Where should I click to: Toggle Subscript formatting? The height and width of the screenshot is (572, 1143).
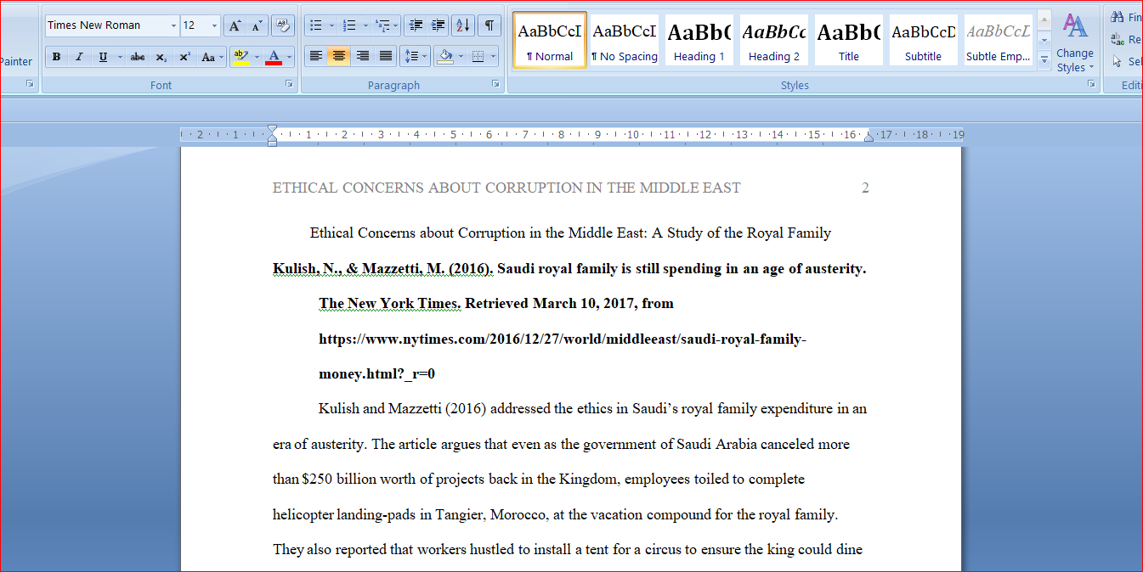161,57
